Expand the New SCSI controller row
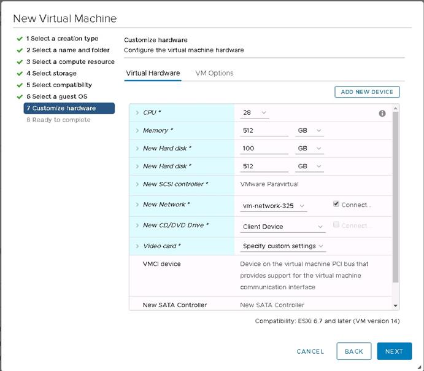The height and width of the screenshot is (371, 424). 137,184
